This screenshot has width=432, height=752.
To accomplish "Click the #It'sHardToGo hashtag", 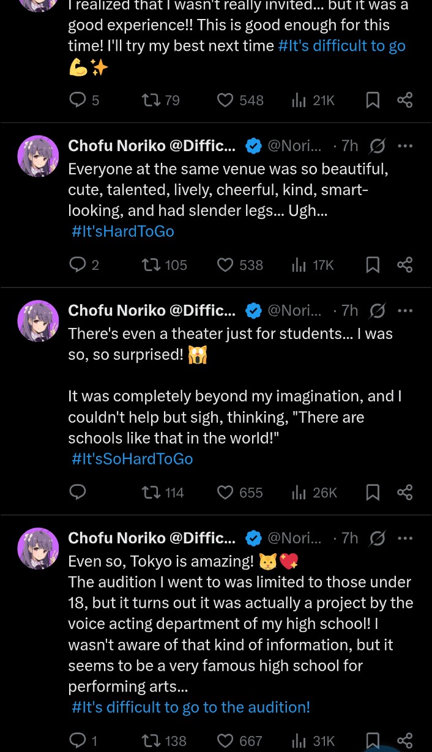I will 123,231.
